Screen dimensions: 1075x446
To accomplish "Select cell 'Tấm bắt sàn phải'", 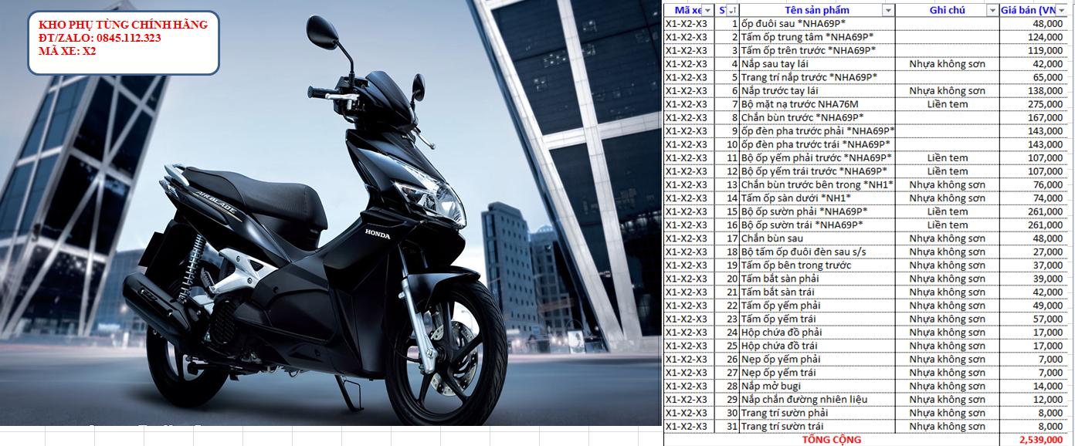I will (x=817, y=279).
